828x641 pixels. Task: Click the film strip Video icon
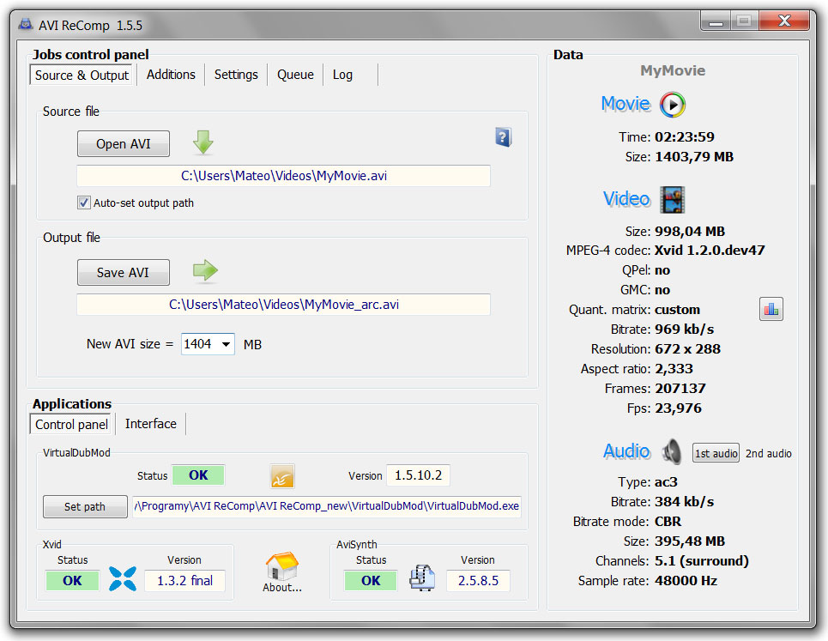(x=672, y=200)
